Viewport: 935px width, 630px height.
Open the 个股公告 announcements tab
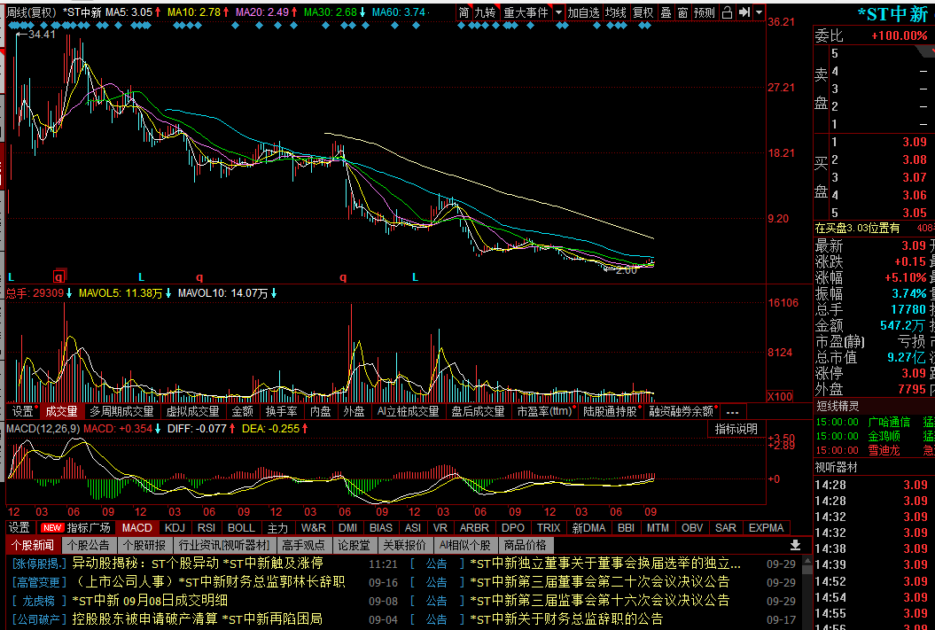click(89, 545)
